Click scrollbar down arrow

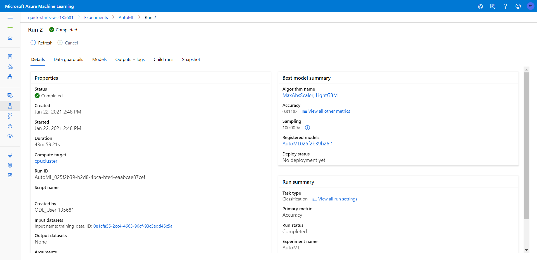tap(526, 250)
